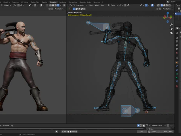Open the Global orientation dropdown in the left viewport
This screenshot has height=136, width=181.
[x=6, y=5]
